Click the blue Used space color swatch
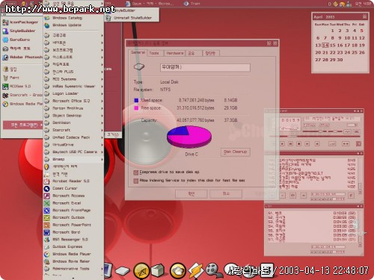The image size is (374, 280). tap(136, 100)
